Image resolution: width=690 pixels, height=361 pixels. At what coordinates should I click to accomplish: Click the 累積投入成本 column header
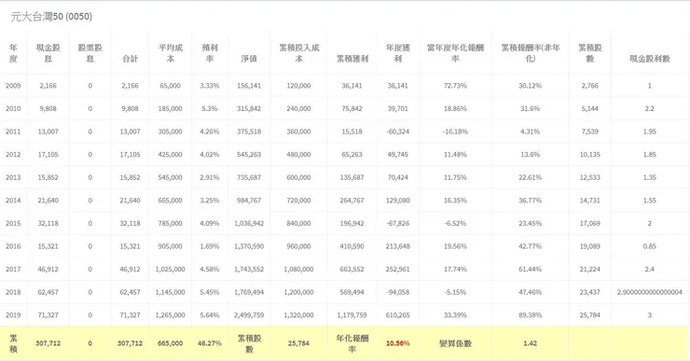click(x=298, y=53)
